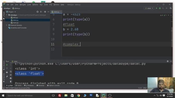The width and height of the screenshot is (175, 98).
Task: Click the #complex comment on line 11
Action: tap(71, 44)
